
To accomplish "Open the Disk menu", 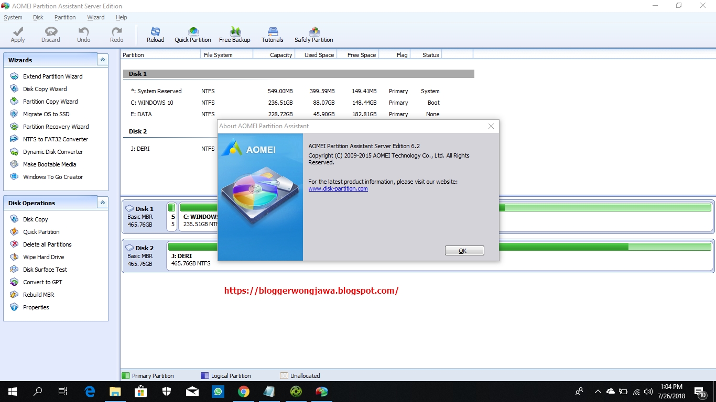I will pyautogui.click(x=38, y=17).
